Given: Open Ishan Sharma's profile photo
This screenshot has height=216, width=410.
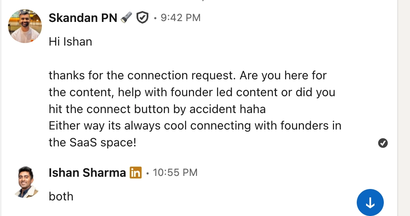Looking at the screenshot, I should point(25,181).
